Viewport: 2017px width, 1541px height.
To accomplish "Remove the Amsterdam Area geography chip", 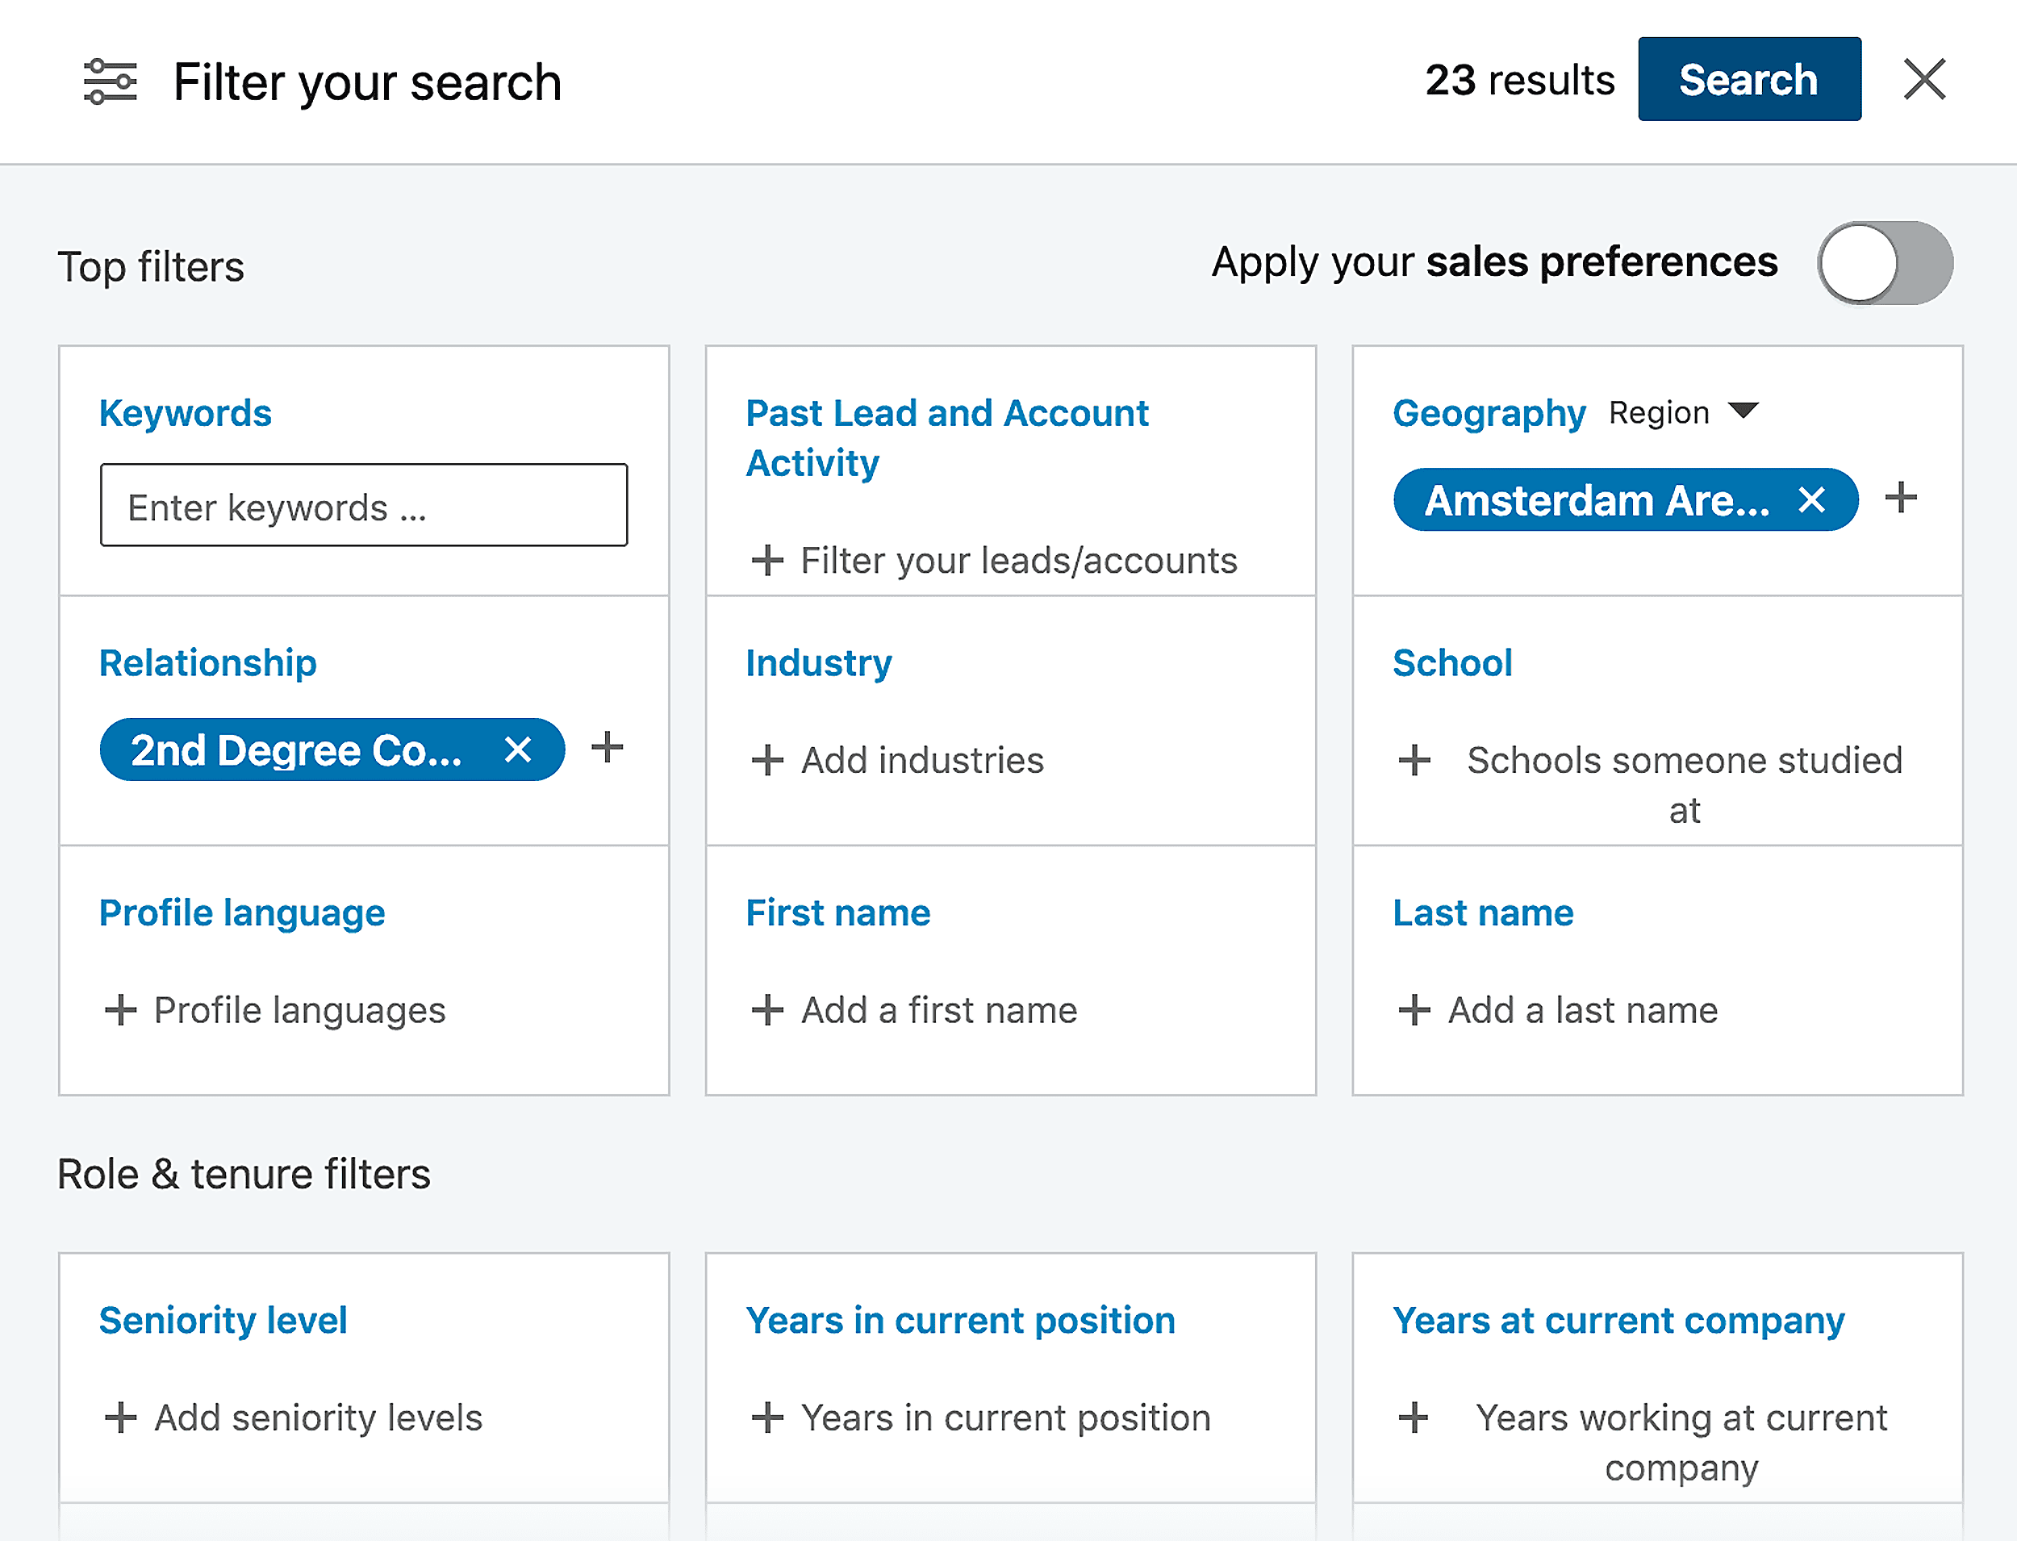I will pos(1814,500).
